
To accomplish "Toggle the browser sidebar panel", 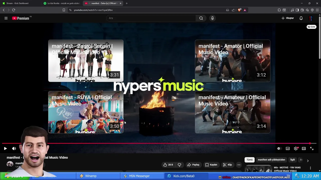I will [x=297, y=10].
